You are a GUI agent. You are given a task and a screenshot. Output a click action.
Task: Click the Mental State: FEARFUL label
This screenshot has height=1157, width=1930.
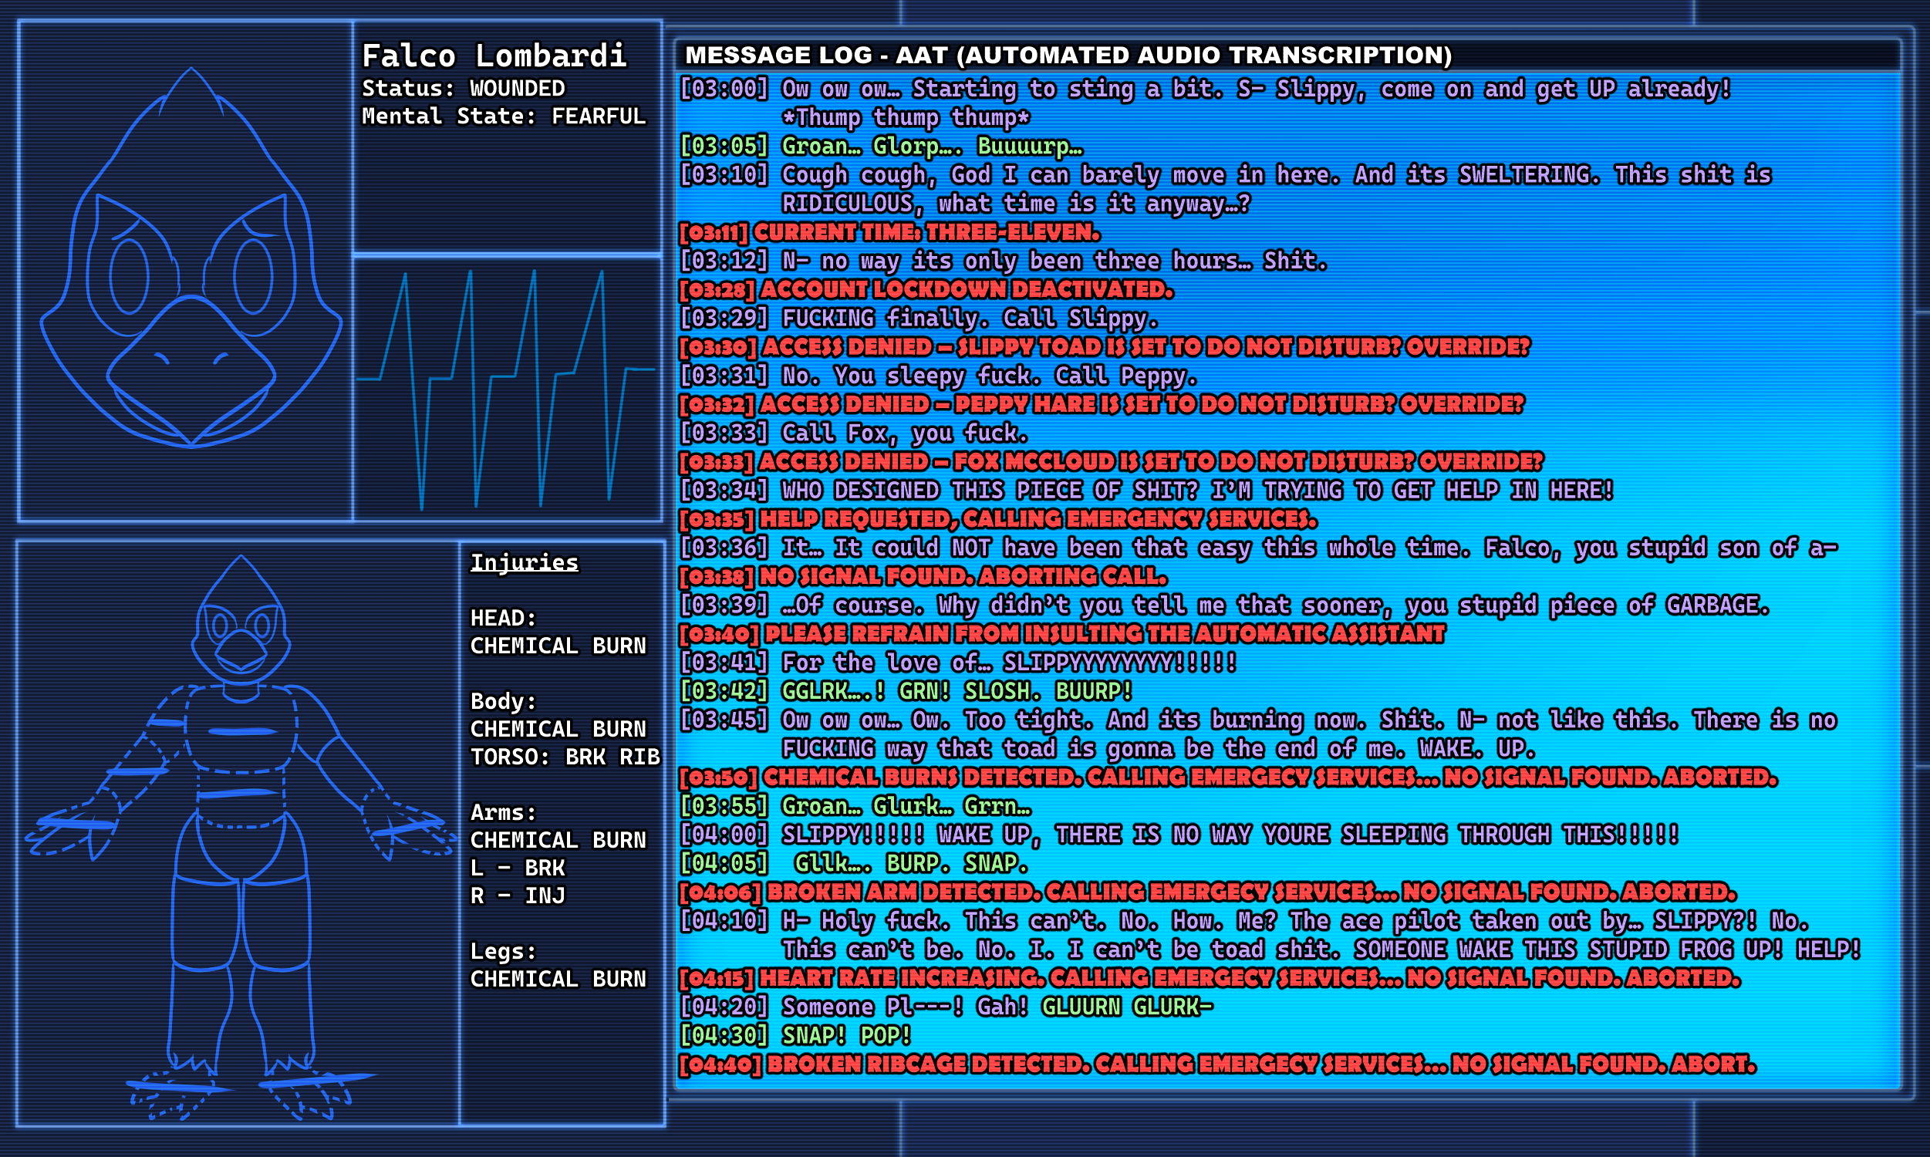point(503,116)
